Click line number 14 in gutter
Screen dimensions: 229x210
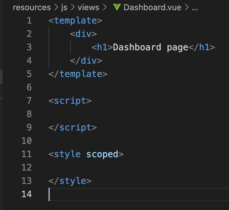click(x=26, y=194)
